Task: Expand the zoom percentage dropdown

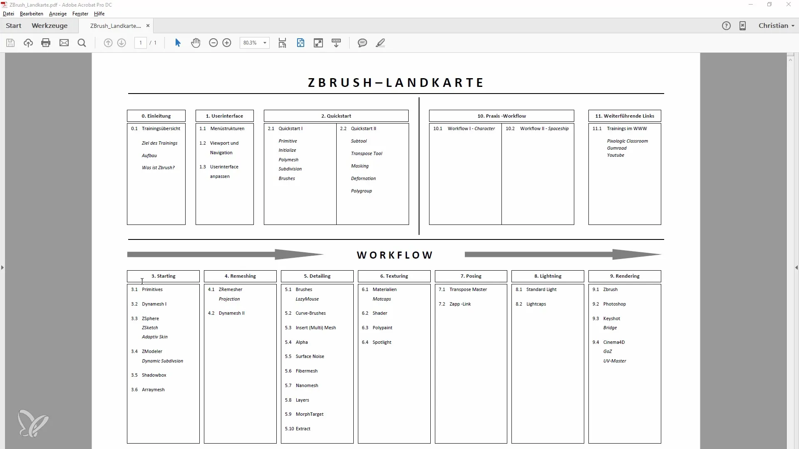Action: pos(265,43)
